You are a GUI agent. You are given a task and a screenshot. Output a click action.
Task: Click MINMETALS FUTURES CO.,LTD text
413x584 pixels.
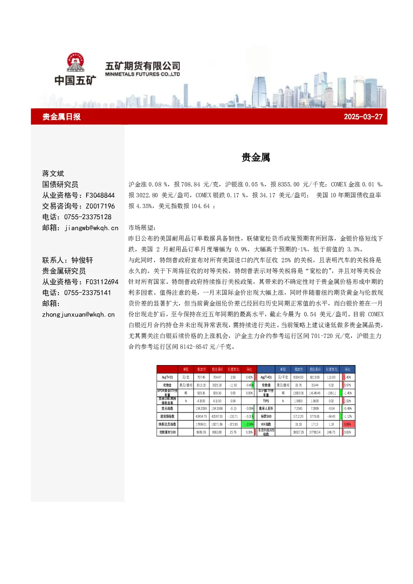(x=143, y=75)
